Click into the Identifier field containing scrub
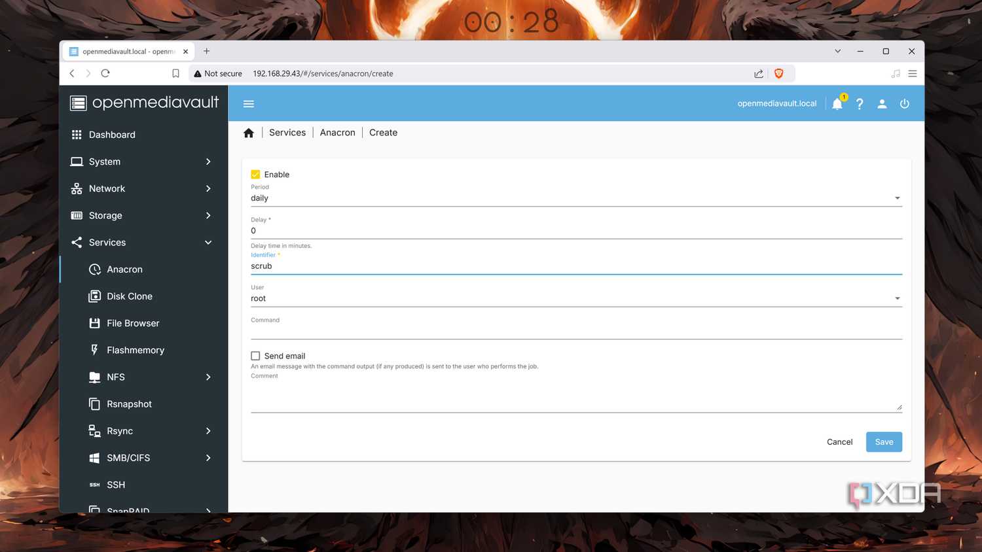982x552 pixels. [576, 266]
